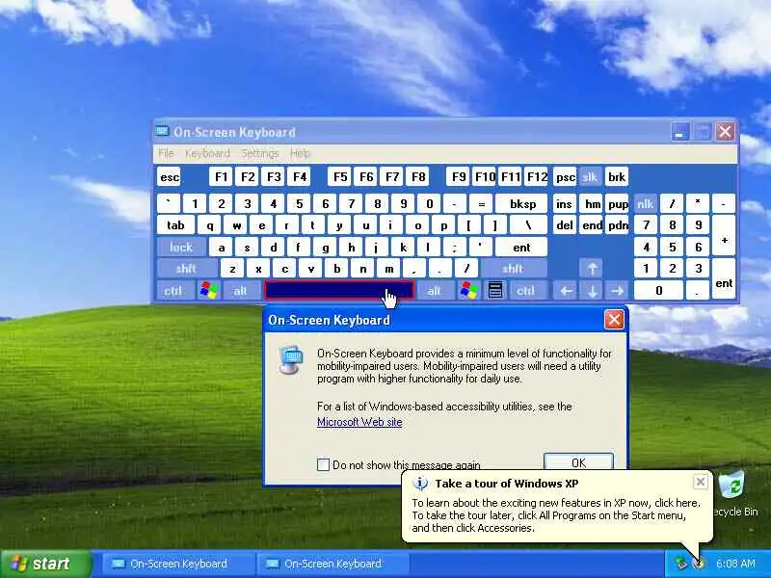This screenshot has height=578, width=771.
Task: Click the numpad ent key
Action: 724,279
